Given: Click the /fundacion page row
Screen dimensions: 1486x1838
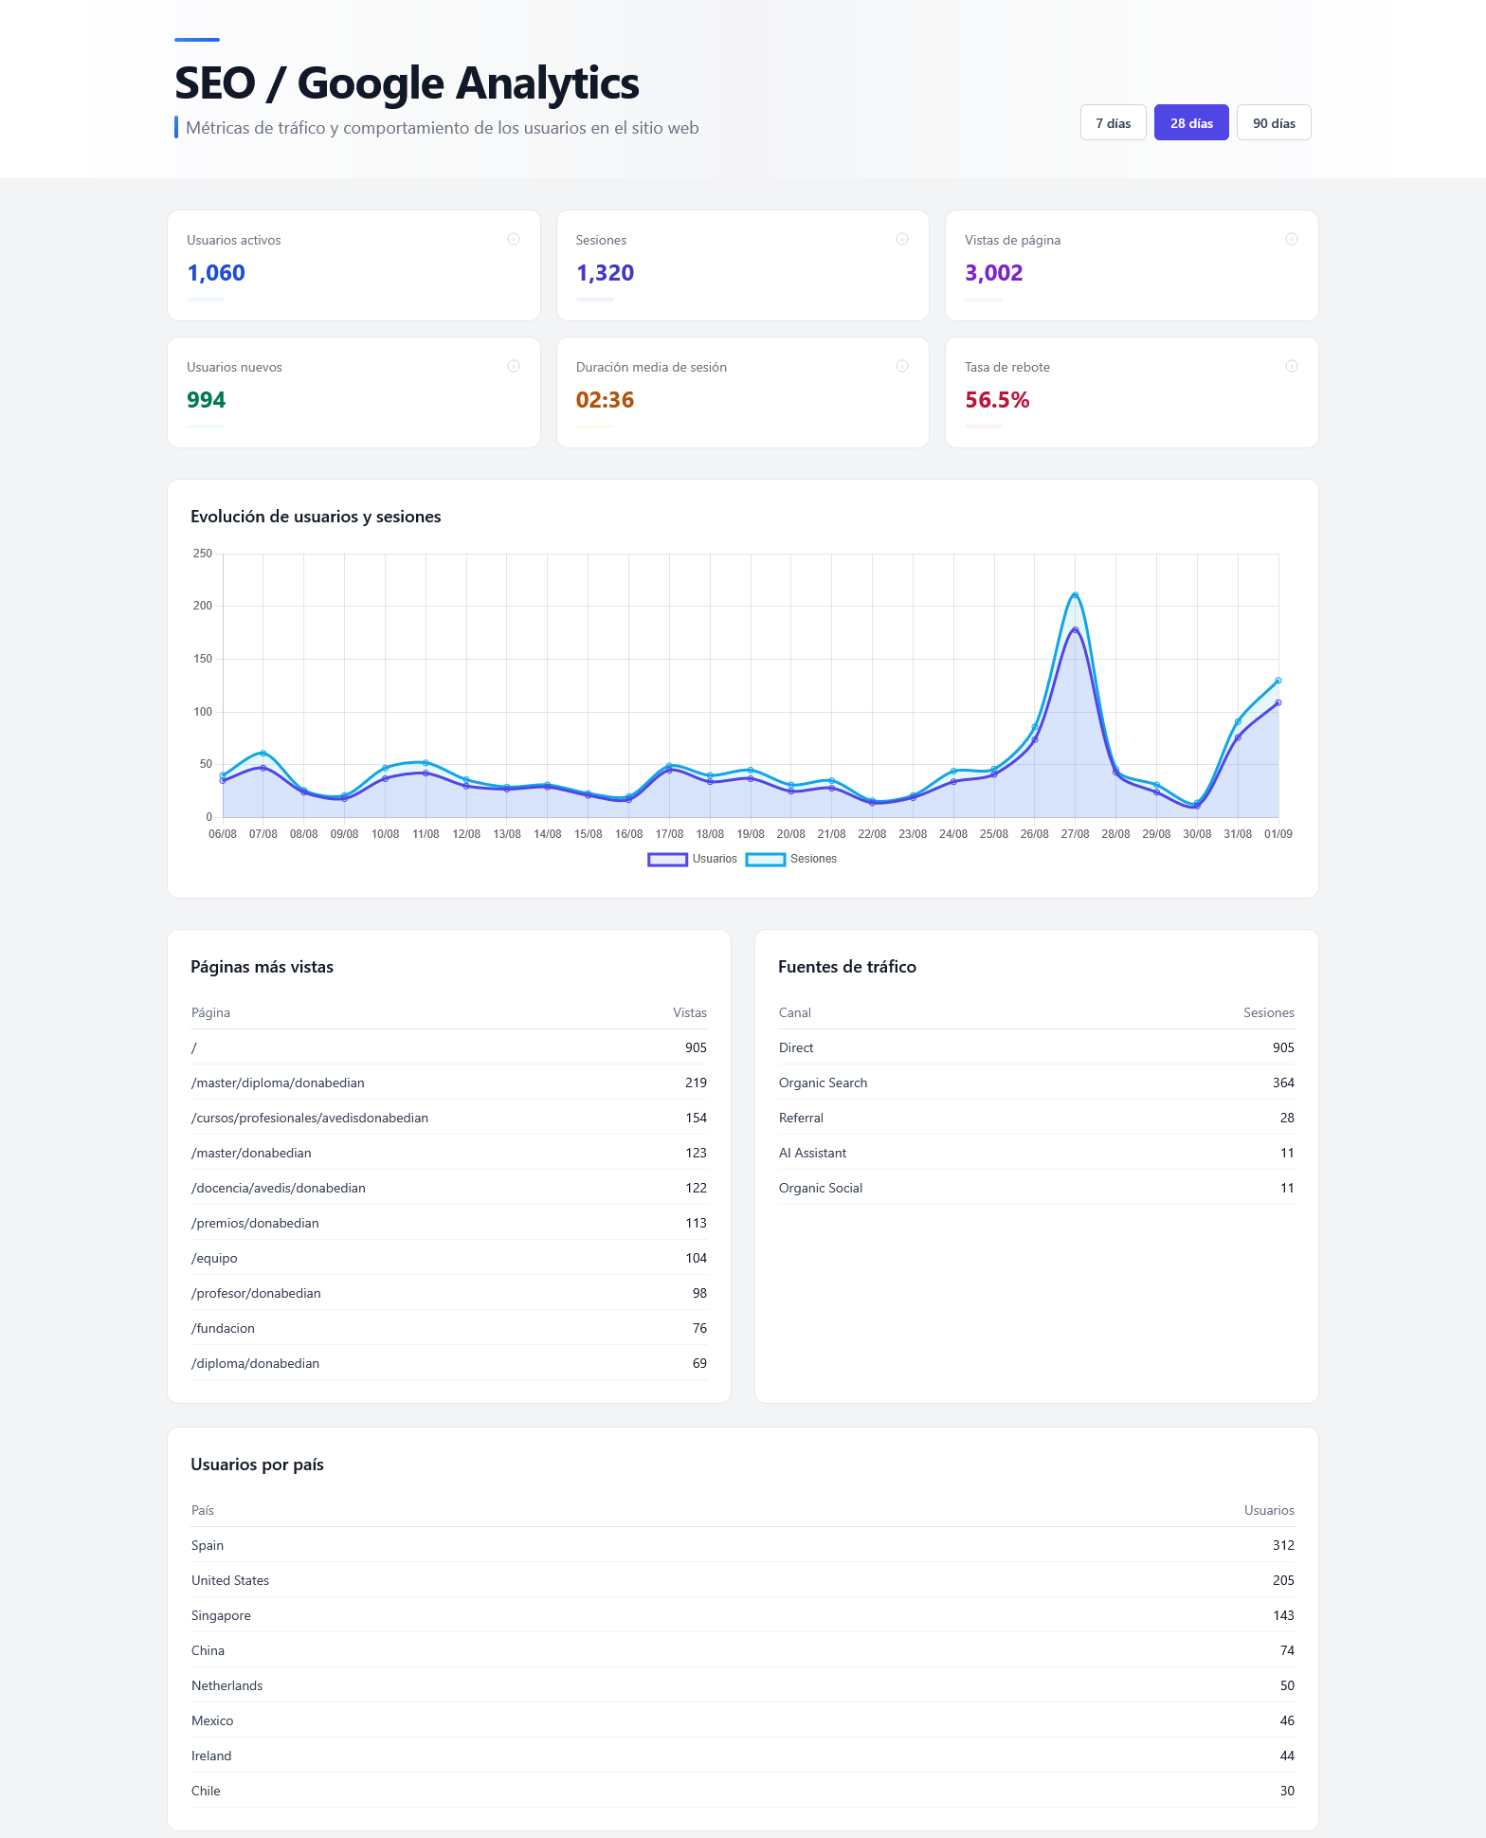Looking at the screenshot, I should click(x=449, y=1328).
